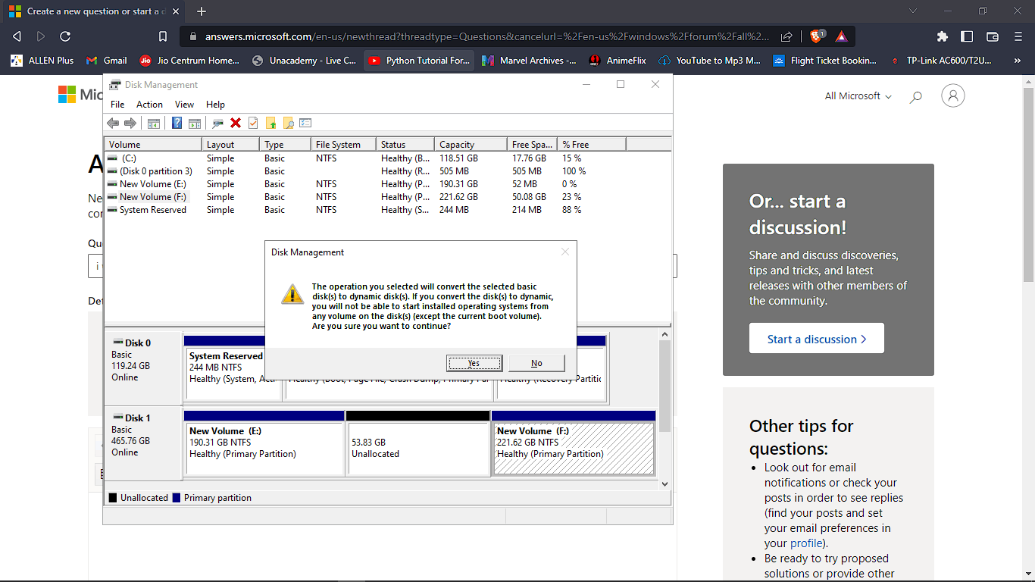Open the File menu in Disk Management
Image resolution: width=1035 pixels, height=582 pixels.
[x=117, y=105]
